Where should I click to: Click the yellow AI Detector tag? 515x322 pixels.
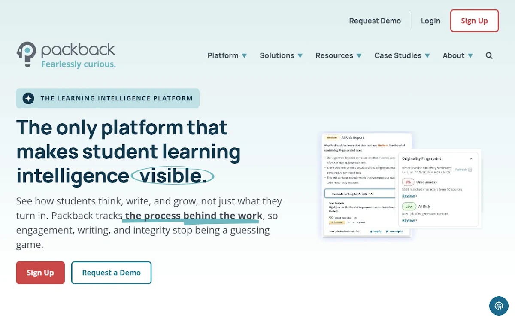pos(337,222)
